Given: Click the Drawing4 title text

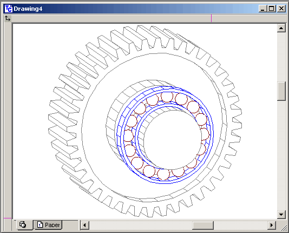Looking at the screenshot, I should tap(28, 9).
